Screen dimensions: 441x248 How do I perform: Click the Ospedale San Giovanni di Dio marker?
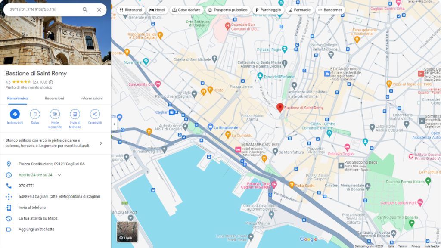[228, 26]
